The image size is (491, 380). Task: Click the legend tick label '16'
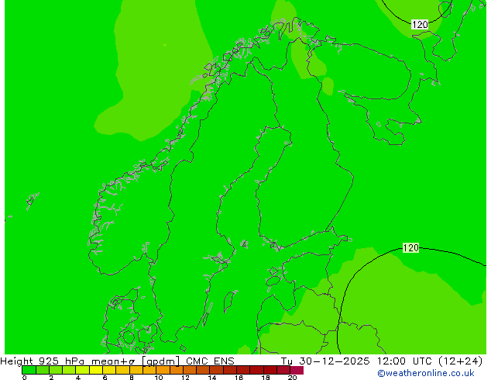click(239, 378)
